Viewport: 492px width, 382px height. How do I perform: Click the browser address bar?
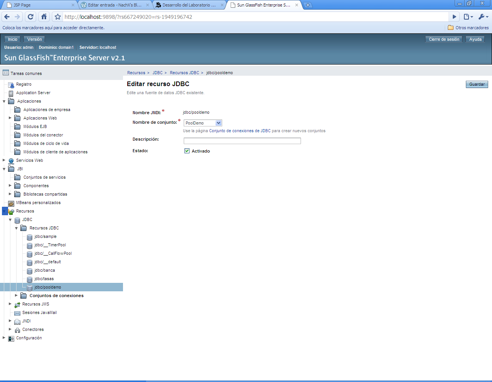click(256, 17)
